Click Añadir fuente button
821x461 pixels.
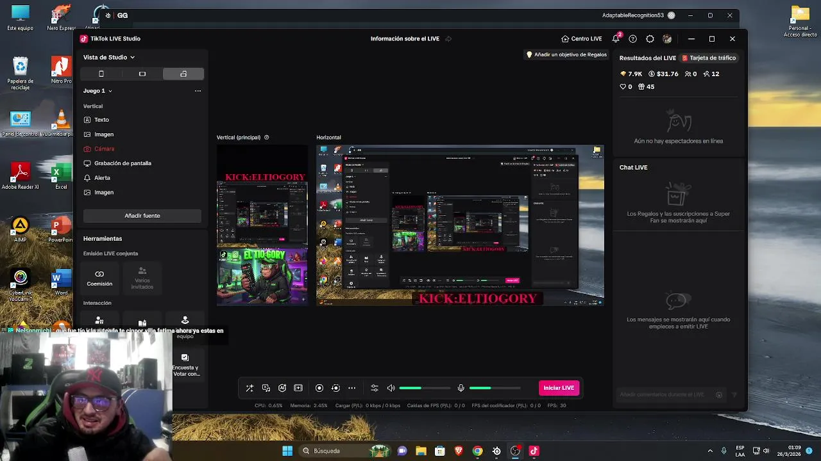pos(142,216)
